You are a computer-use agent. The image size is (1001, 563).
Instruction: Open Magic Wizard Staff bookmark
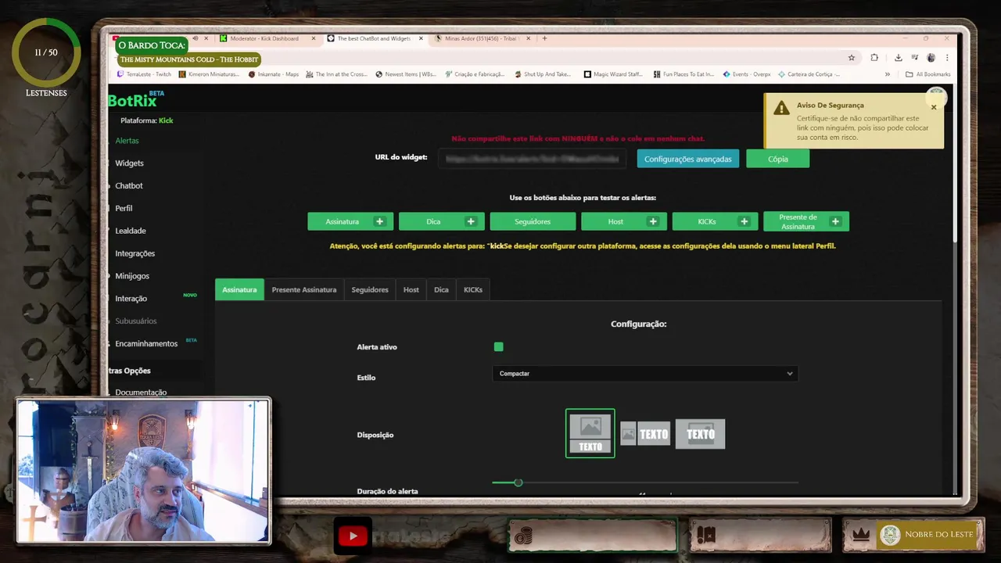point(614,74)
